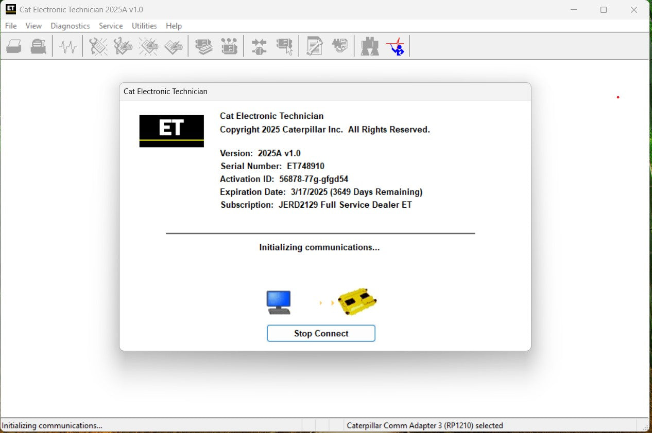Open the File menu
This screenshot has height=433, width=652.
tap(11, 26)
